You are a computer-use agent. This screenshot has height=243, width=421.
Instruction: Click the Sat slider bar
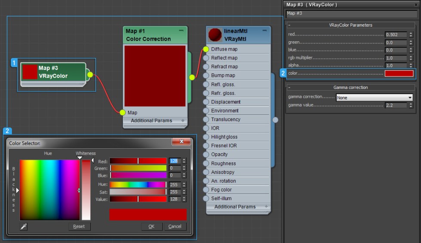pos(138,192)
